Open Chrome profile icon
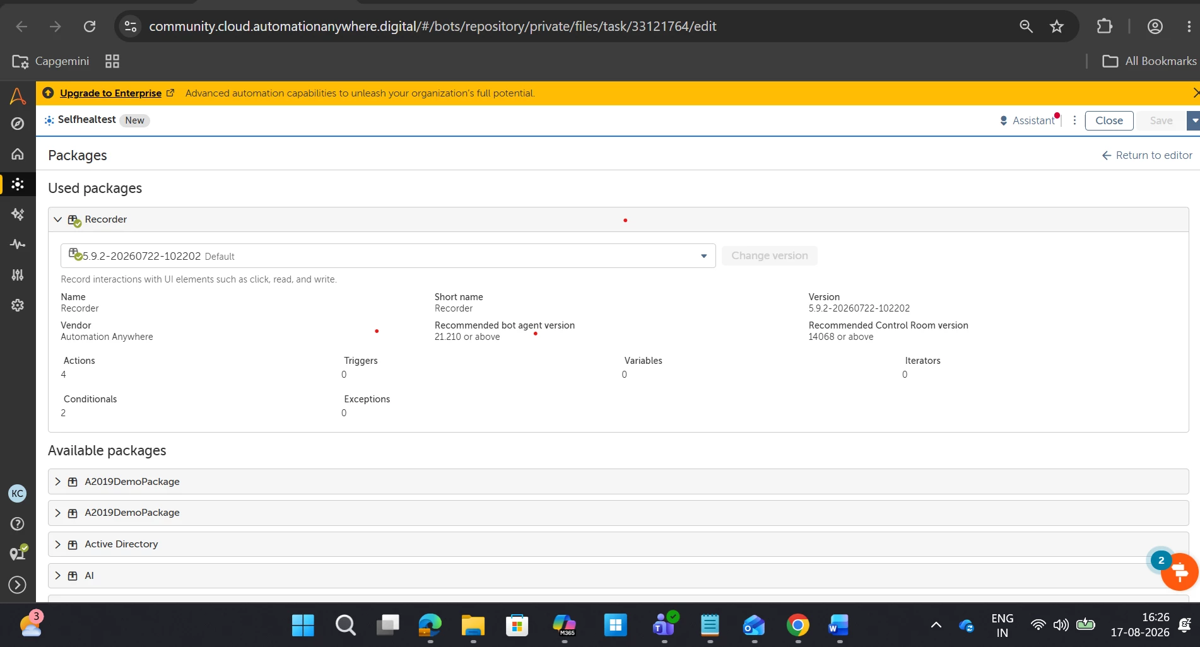This screenshot has height=647, width=1200. (1155, 26)
